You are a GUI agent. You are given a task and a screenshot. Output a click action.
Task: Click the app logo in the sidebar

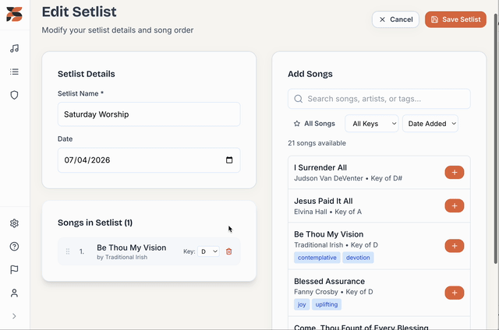[14, 14]
